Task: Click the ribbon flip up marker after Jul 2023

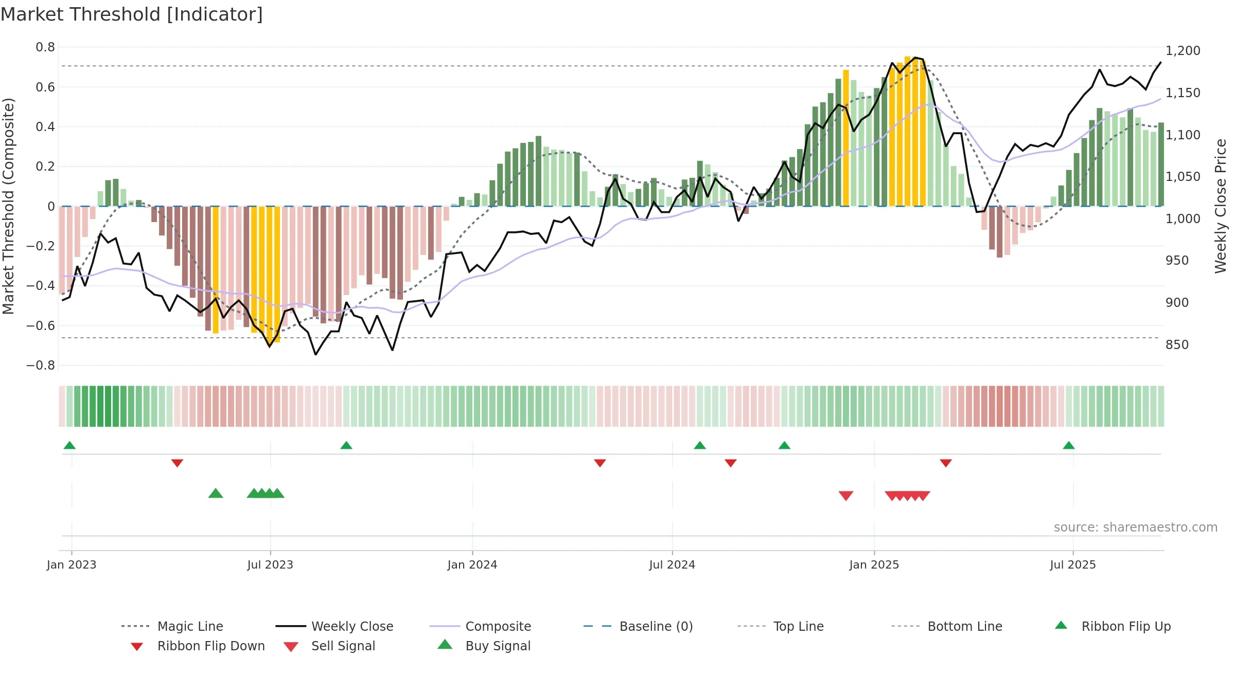Action: (x=346, y=445)
